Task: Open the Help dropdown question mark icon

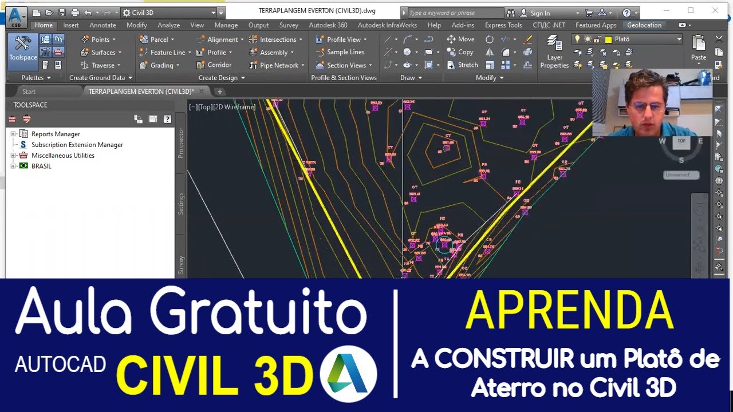Action: [x=628, y=13]
